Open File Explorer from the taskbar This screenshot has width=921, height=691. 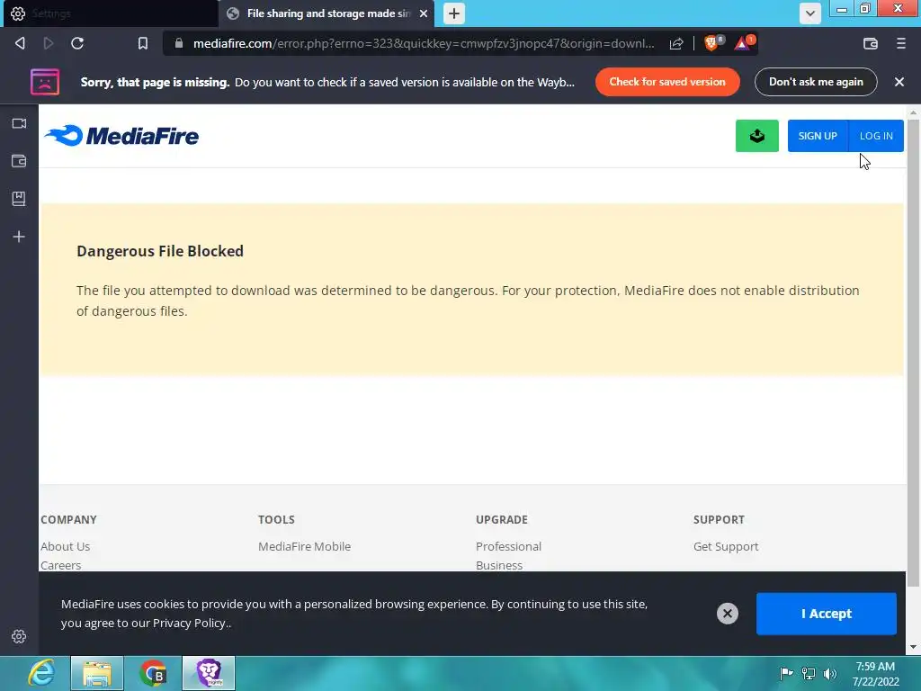click(x=97, y=673)
